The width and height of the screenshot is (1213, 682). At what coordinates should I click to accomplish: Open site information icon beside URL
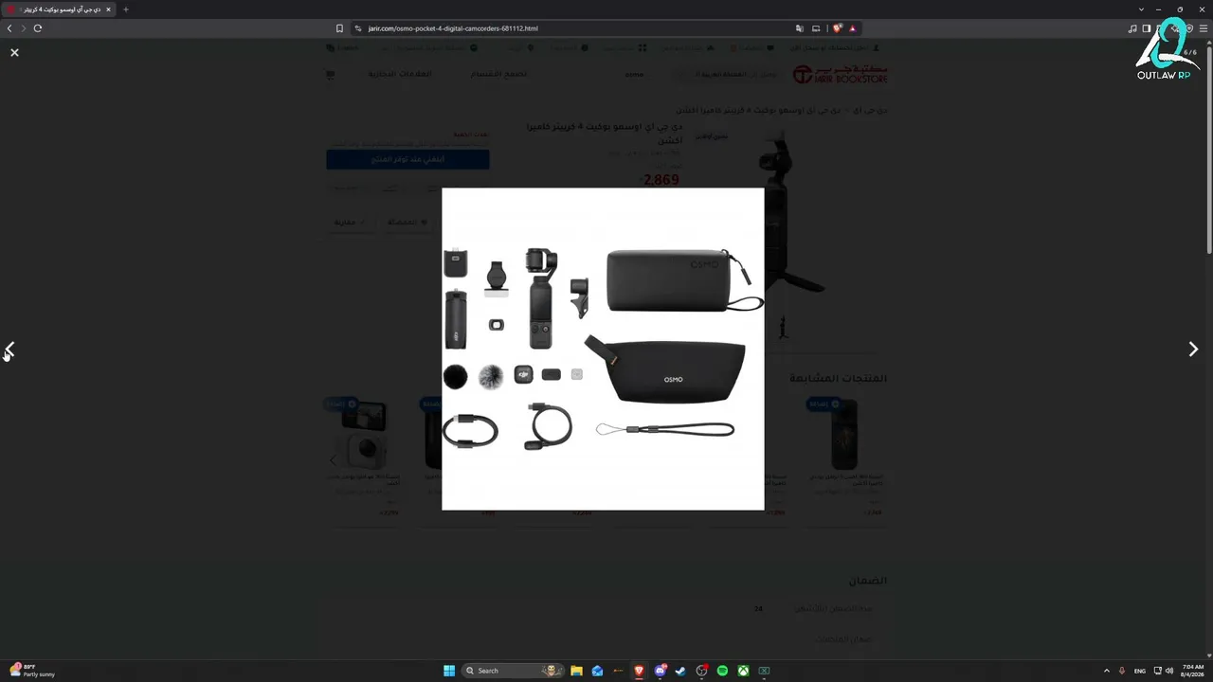[358, 28]
